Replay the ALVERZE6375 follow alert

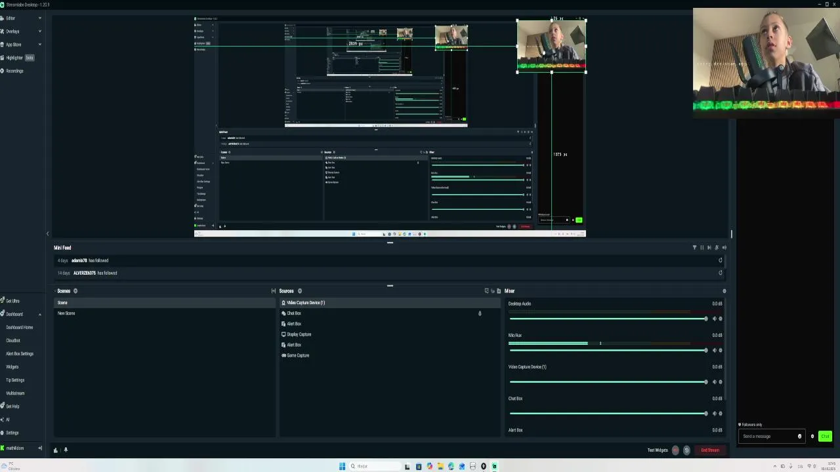coord(720,273)
